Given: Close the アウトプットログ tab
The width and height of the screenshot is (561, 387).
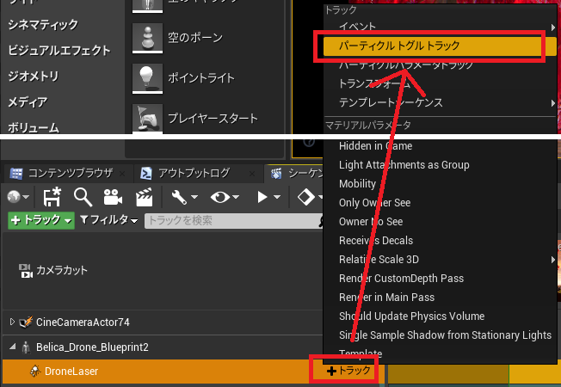Looking at the screenshot, I should (252, 174).
